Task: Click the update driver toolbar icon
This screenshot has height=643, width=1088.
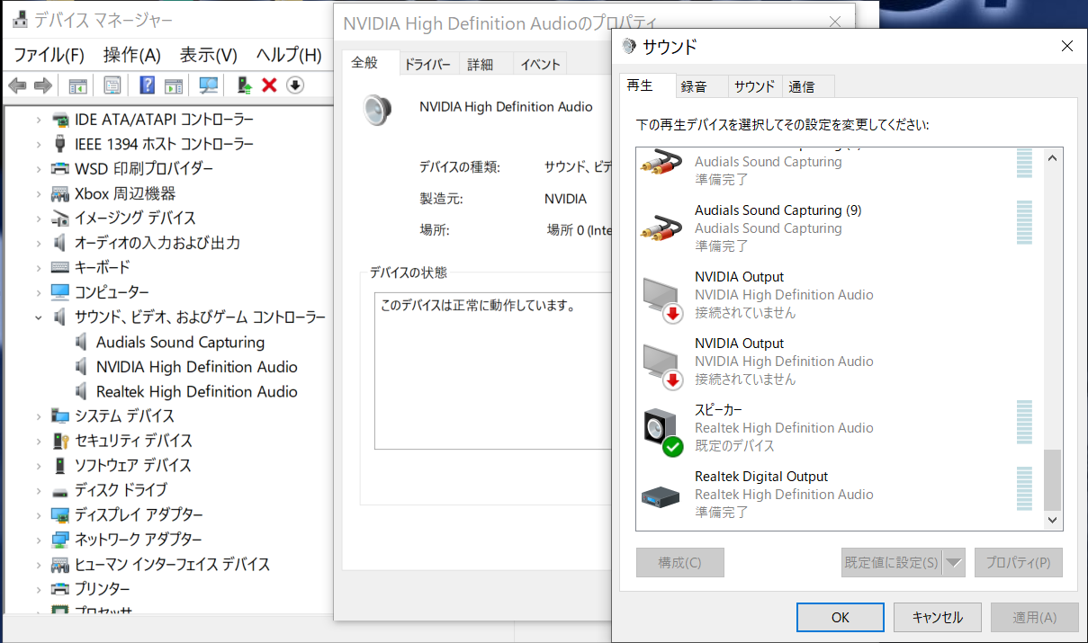Action: pyautogui.click(x=244, y=85)
